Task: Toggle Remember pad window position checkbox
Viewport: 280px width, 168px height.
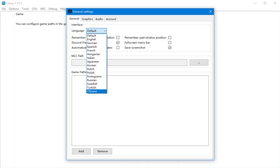Action: [x=170, y=37]
